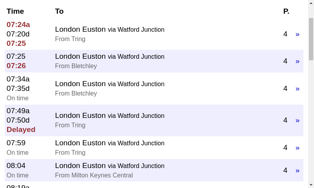
Task: Select London Euston destination on 07:59 row
Action: coord(80,143)
